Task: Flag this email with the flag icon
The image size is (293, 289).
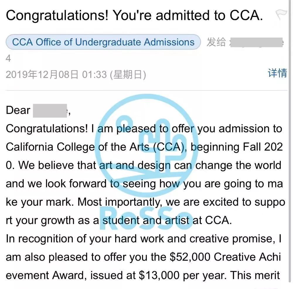Action: [281, 15]
